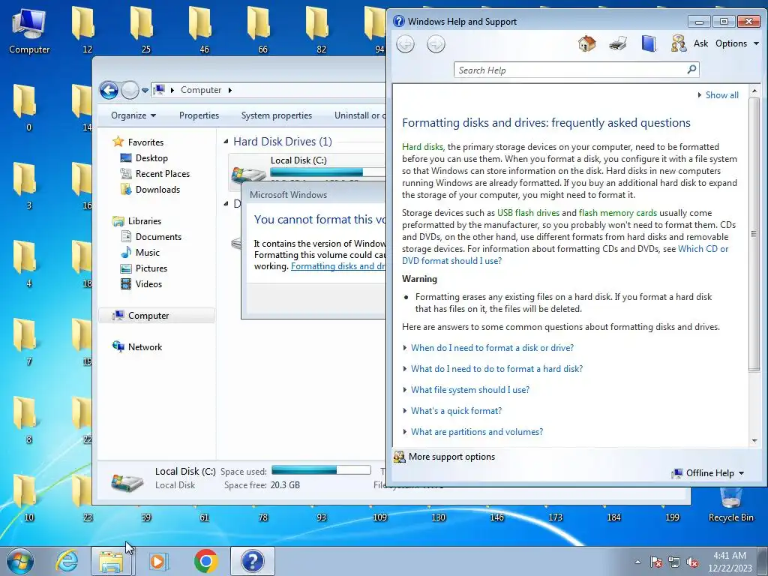Image resolution: width=768 pixels, height=576 pixels.
Task: Select Network in navigation pane
Action: 145,347
